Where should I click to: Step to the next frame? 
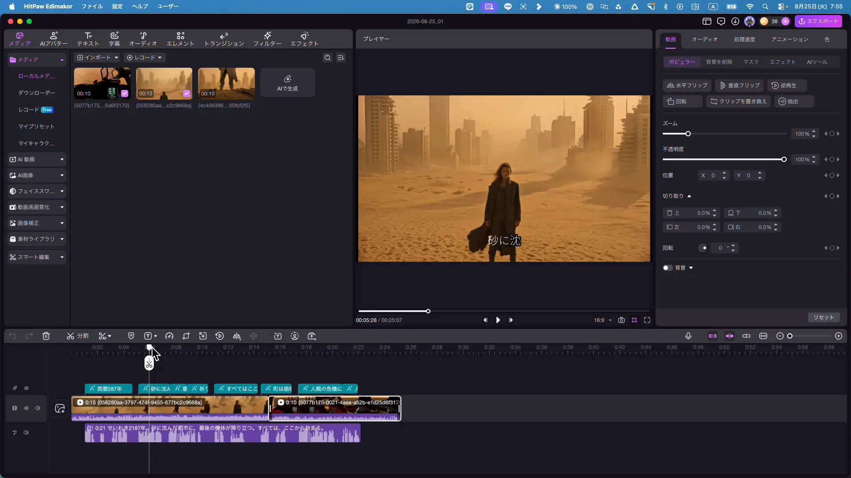511,320
